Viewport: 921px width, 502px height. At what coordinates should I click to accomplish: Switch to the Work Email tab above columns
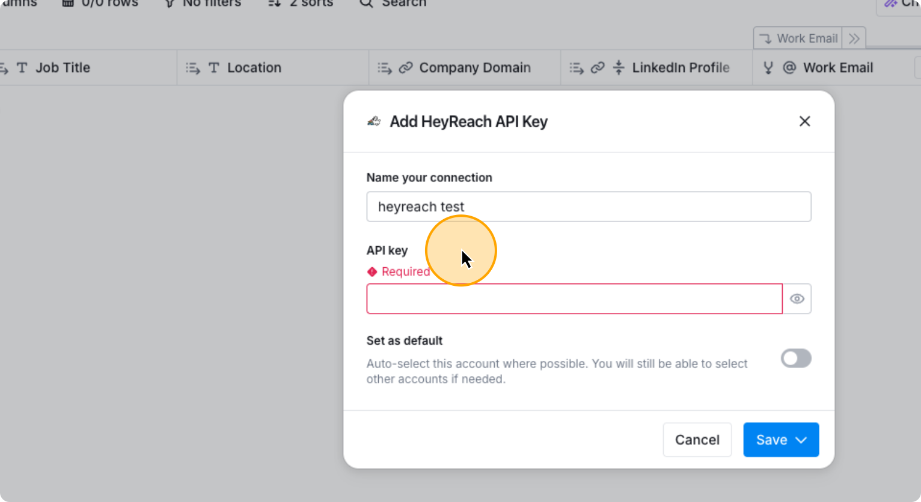pyautogui.click(x=798, y=38)
